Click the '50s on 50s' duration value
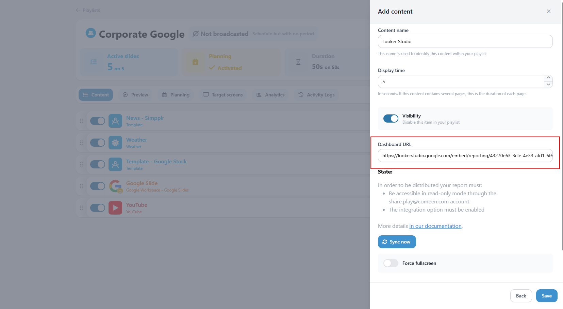This screenshot has height=309, width=563. pos(326,67)
